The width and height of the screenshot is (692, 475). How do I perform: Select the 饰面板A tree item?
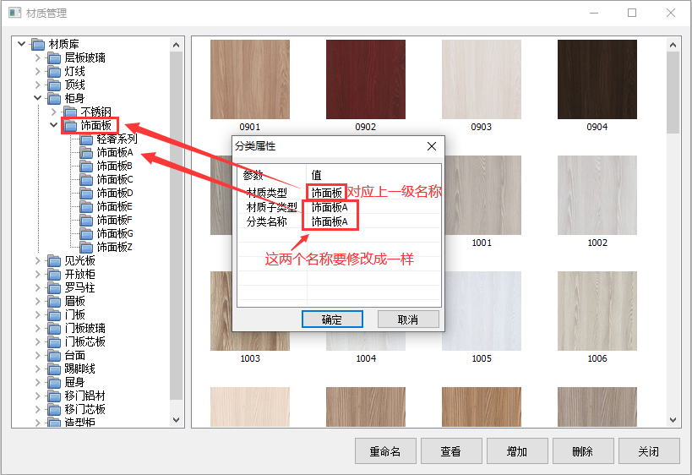(x=114, y=153)
